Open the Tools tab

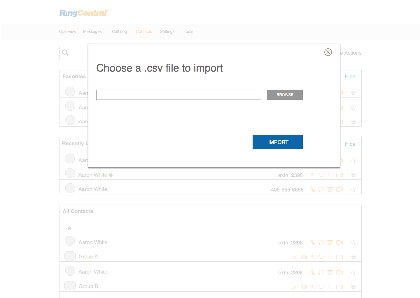(x=188, y=31)
